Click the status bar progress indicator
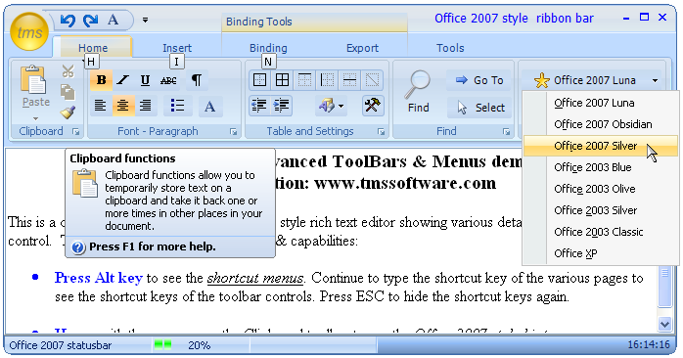The height and width of the screenshot is (358, 683). click(x=162, y=345)
